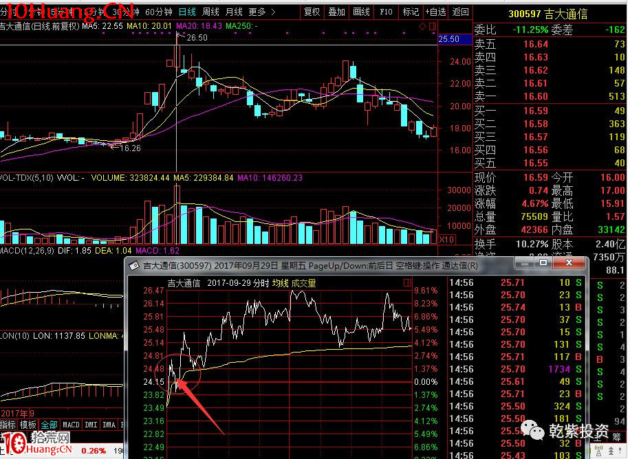Click the LON(10) indicator title
The height and width of the screenshot is (459, 630).
tap(14, 336)
